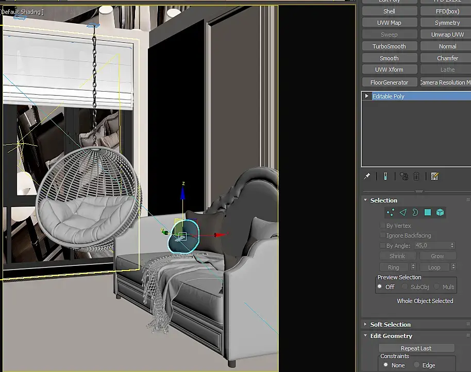Select Border sub-object mode icon
Viewport: 471px width, 372px height.
click(x=415, y=213)
